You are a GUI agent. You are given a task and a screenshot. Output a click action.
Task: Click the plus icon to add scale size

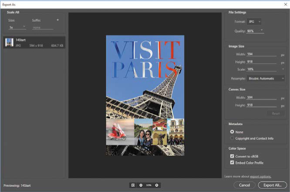click(x=58, y=20)
